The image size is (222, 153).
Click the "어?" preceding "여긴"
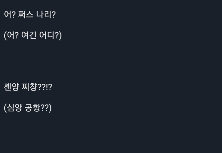tap(13, 35)
